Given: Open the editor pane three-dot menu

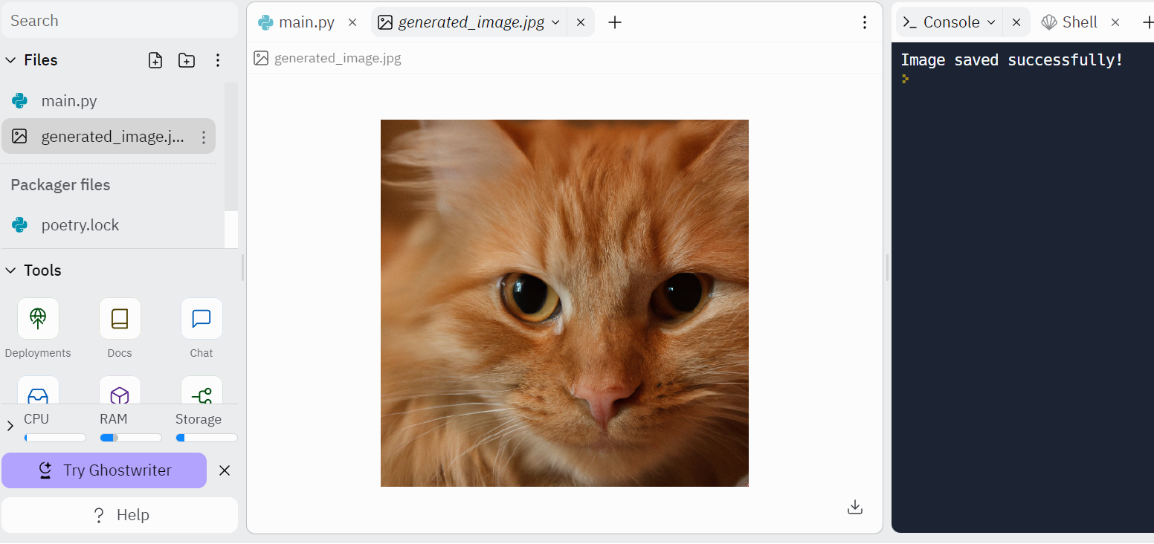Looking at the screenshot, I should 865,22.
